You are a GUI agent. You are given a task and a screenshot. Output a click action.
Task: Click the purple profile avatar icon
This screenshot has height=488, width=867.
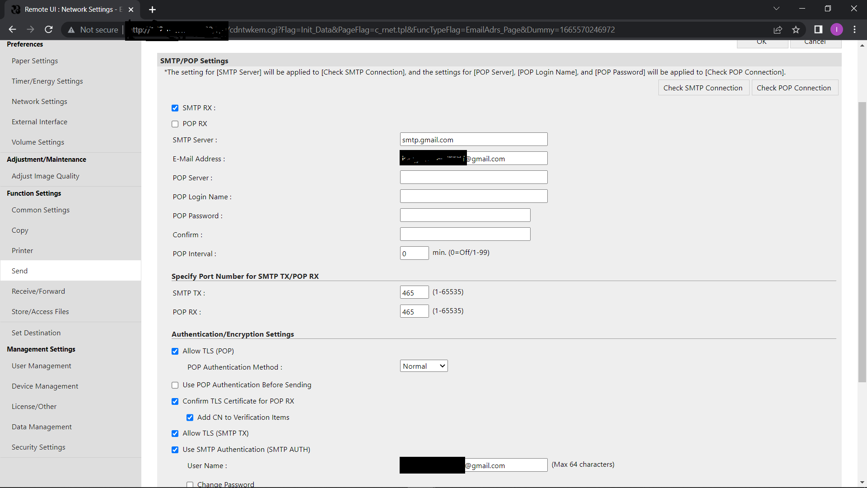click(836, 29)
